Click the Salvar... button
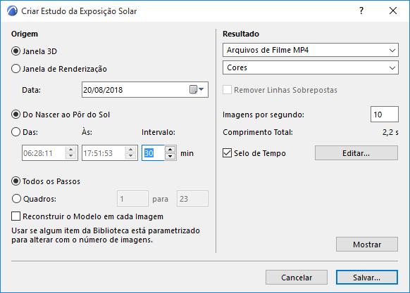This screenshot has height=293, width=410. 366,277
